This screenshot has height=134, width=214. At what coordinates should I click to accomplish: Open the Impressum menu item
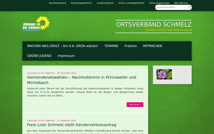click(66, 56)
